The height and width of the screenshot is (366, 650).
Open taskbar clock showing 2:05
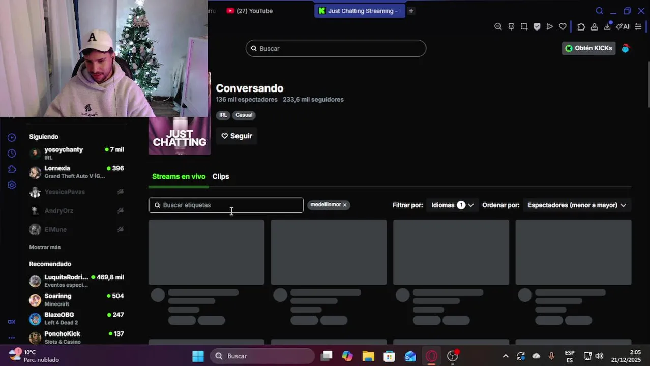[x=626, y=356]
